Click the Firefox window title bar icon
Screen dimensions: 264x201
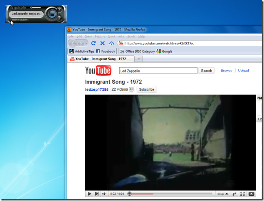69,30
